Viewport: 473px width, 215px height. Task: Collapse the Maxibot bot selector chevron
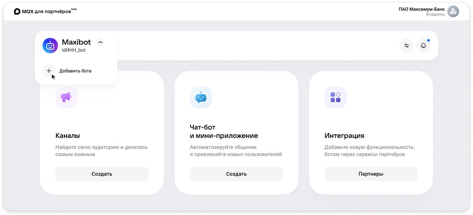[101, 42]
